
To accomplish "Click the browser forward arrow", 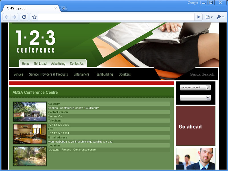I will (14, 17).
